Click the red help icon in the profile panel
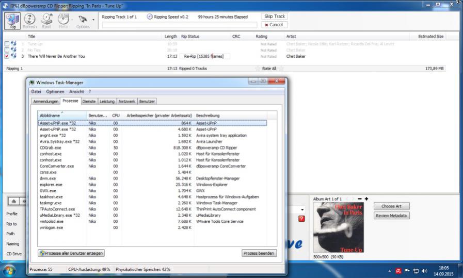The height and width of the screenshot is (278, 463). 301,218
